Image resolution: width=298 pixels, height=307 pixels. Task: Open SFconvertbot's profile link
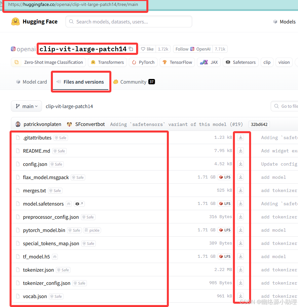[x=90, y=124]
